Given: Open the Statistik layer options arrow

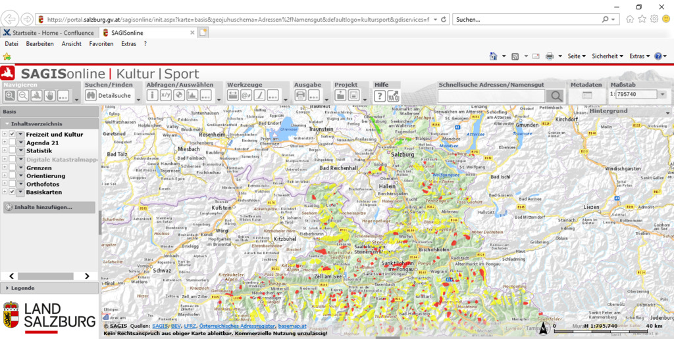Looking at the screenshot, I should point(20,150).
